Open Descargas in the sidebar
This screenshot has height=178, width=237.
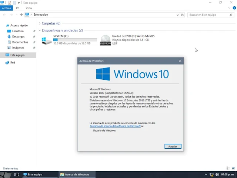pyautogui.click(x=18, y=37)
